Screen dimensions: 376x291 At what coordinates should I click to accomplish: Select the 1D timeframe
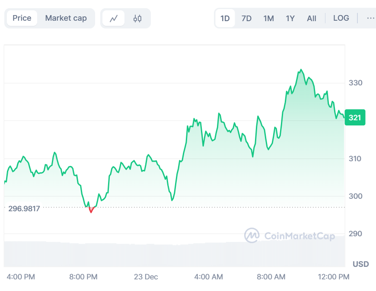pos(225,18)
